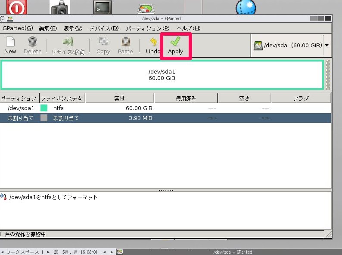
Task: Launch the camera screenshot desktop icon
Action: tap(60, 7)
